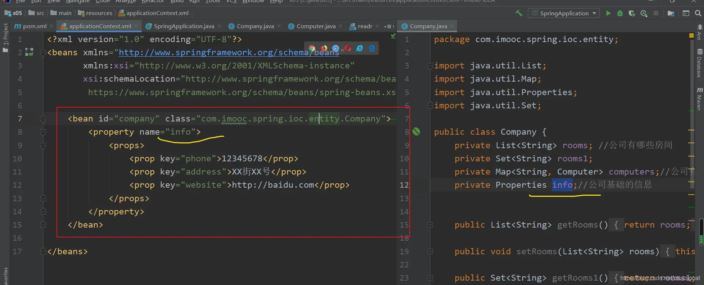Run with Coverage using the shield icon

pyautogui.click(x=632, y=13)
